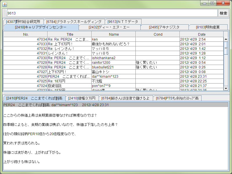Open message 47034 by ken
Viewport: 232px width, 174px height.
pos(87,39)
